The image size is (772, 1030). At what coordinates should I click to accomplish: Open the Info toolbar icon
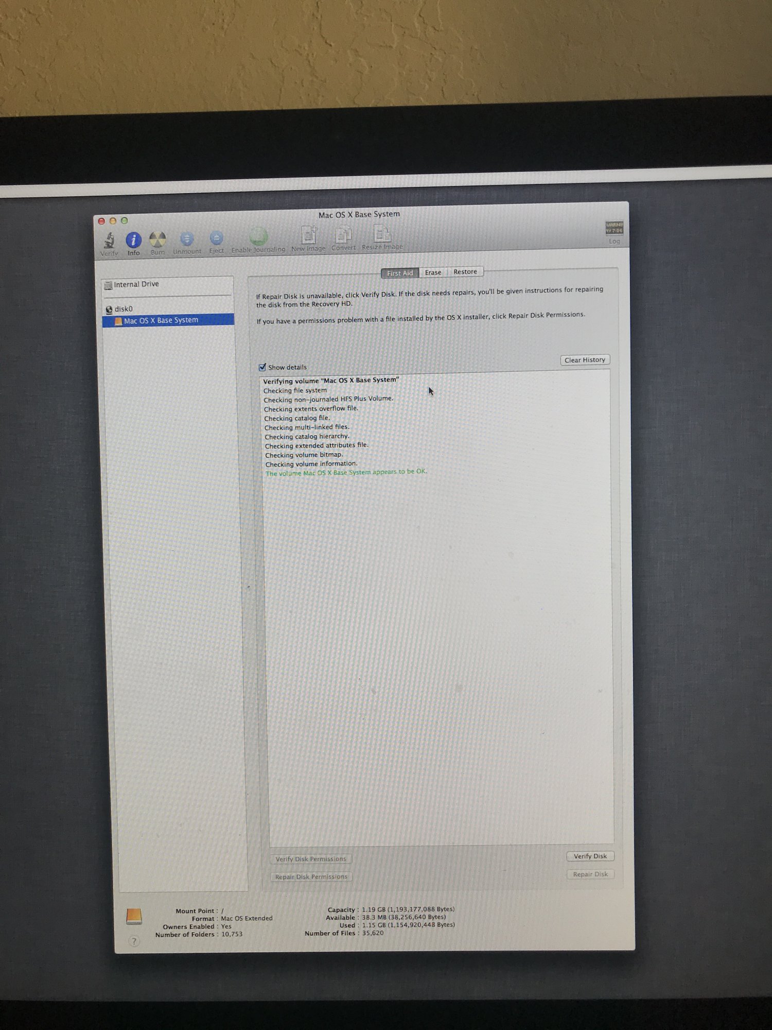pyautogui.click(x=133, y=240)
